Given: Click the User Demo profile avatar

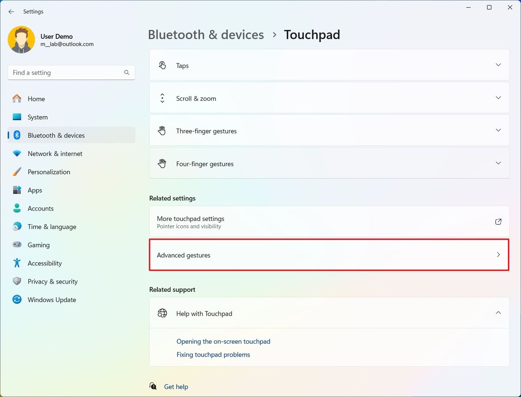Looking at the screenshot, I should (x=21, y=40).
